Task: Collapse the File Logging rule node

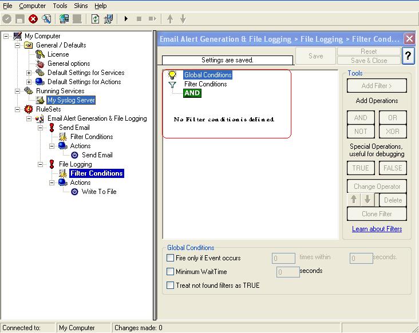Action: pos(40,164)
